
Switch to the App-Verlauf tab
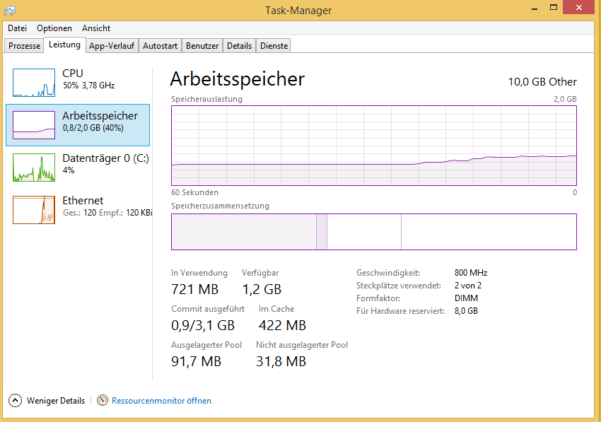112,46
